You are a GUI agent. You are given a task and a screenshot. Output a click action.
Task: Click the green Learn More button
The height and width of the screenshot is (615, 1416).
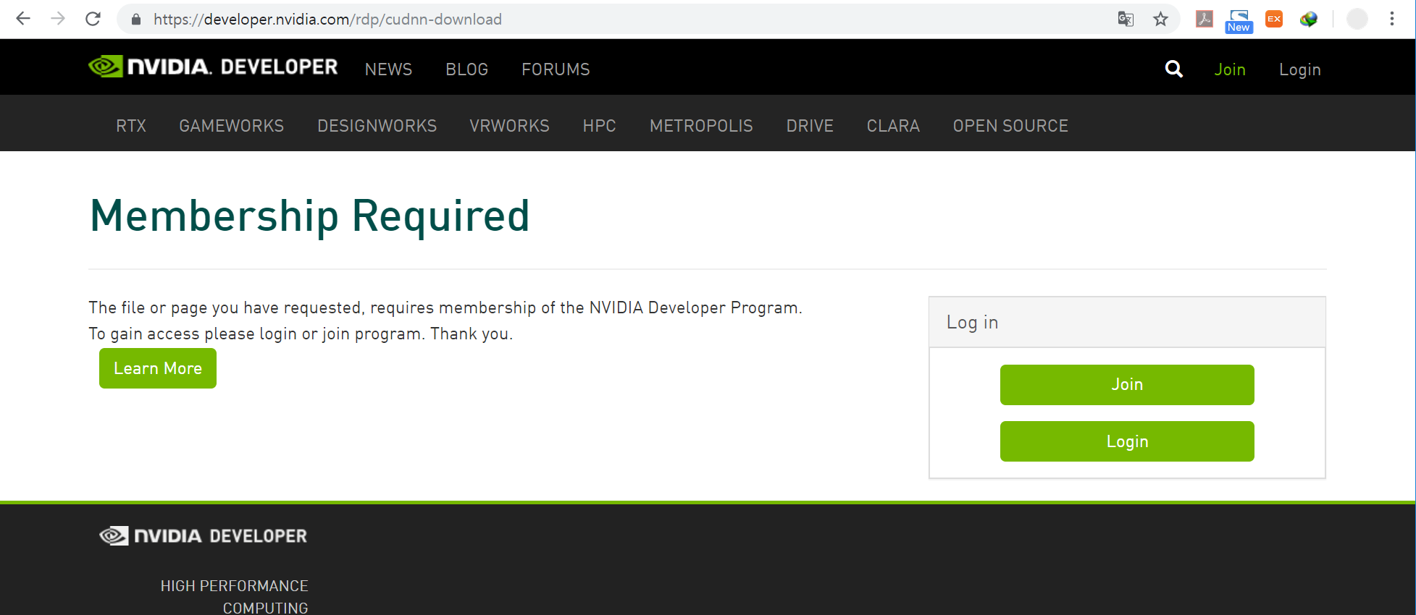point(158,368)
